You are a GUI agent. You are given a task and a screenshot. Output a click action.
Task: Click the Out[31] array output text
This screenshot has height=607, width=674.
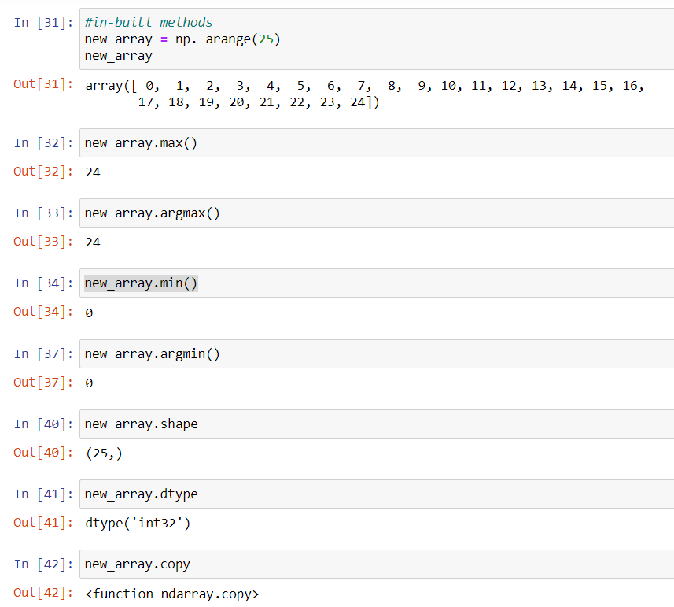pyautogui.click(x=364, y=94)
